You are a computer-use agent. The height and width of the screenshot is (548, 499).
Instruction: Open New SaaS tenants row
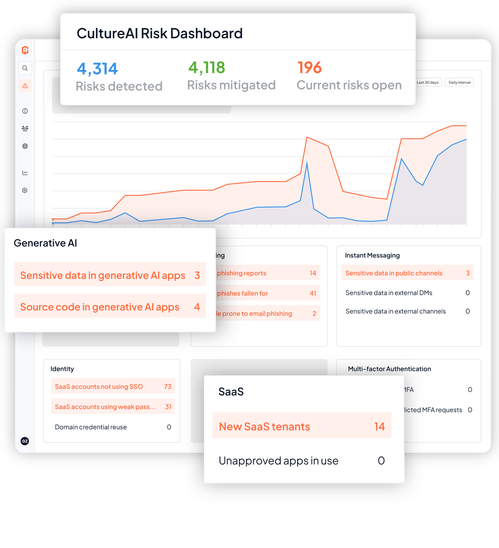pyautogui.click(x=302, y=426)
